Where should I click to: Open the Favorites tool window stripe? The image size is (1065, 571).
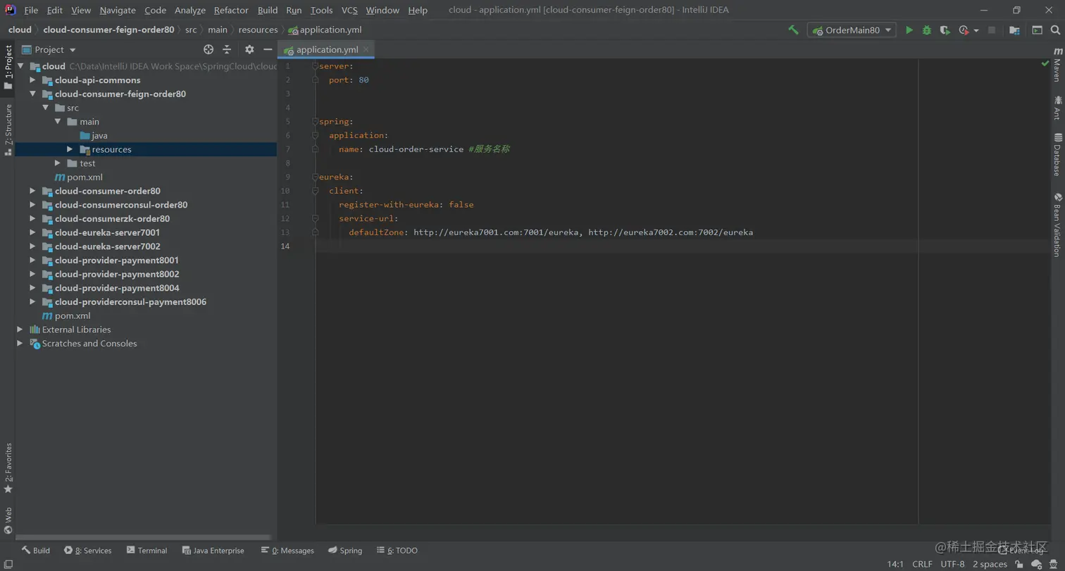click(8, 468)
